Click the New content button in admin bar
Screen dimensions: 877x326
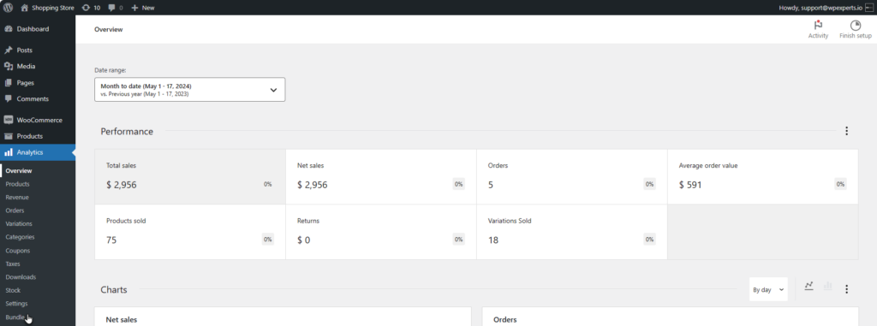[143, 8]
